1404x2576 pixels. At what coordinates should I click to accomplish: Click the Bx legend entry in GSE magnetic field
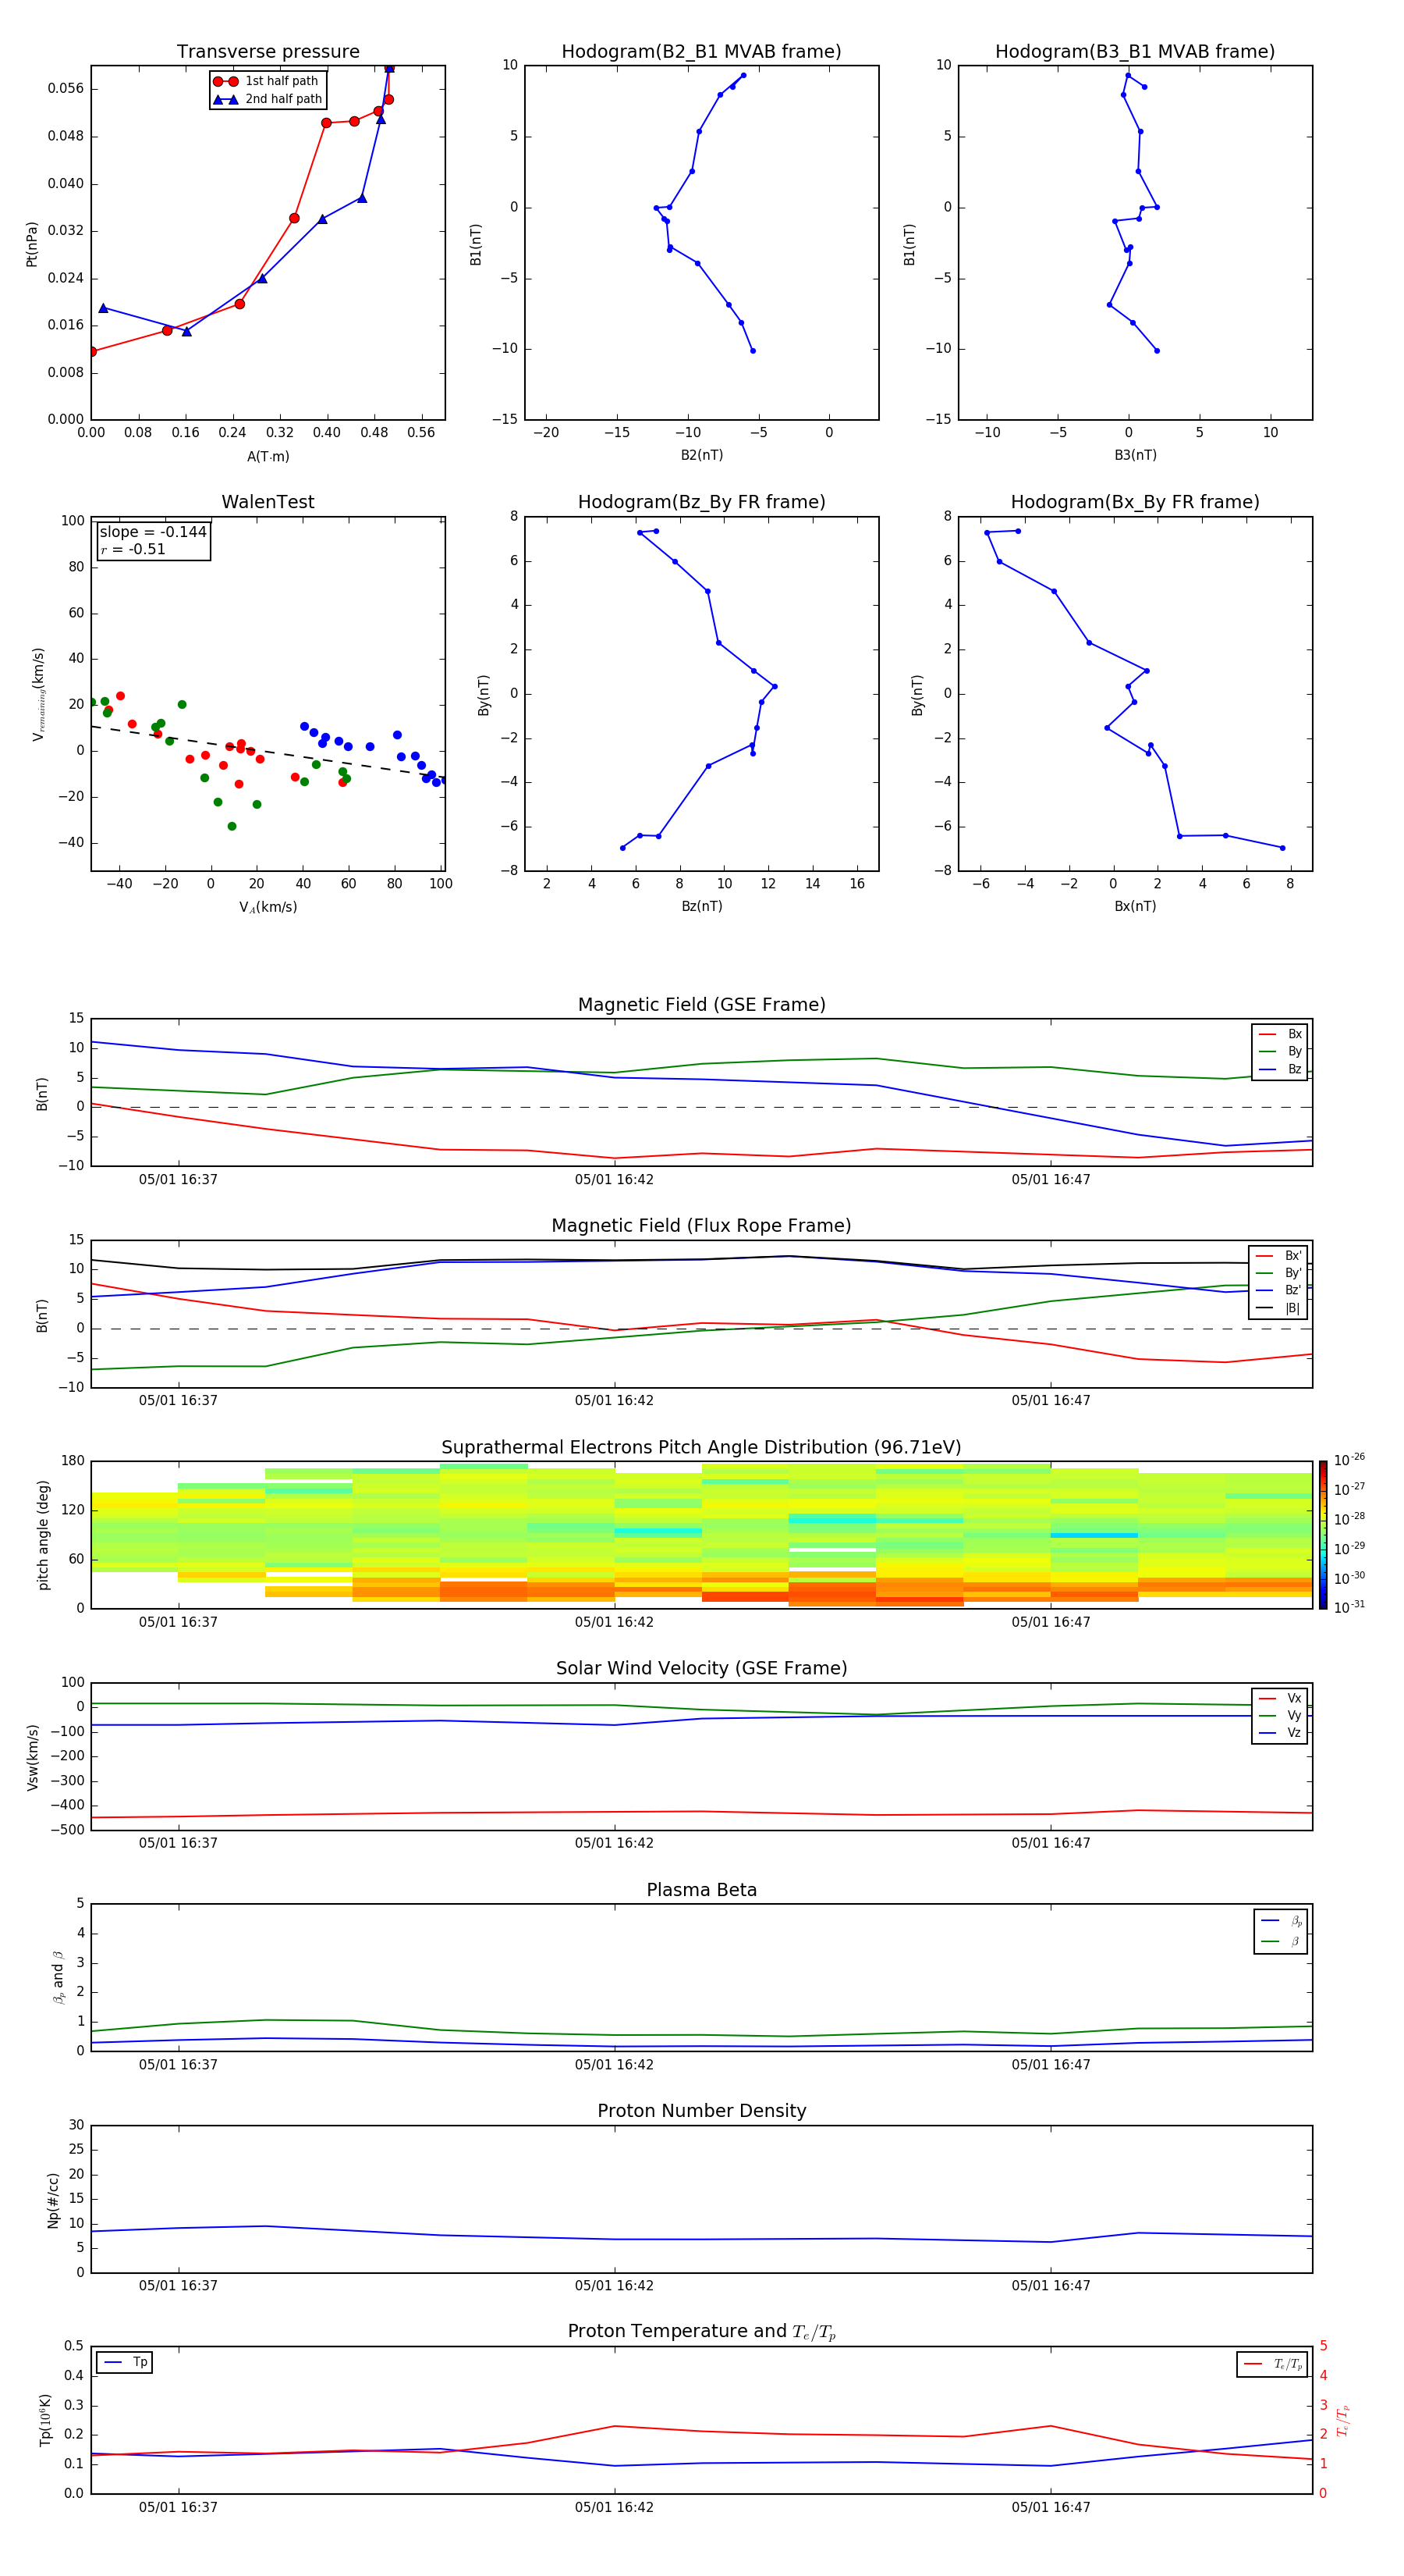1280,1034
